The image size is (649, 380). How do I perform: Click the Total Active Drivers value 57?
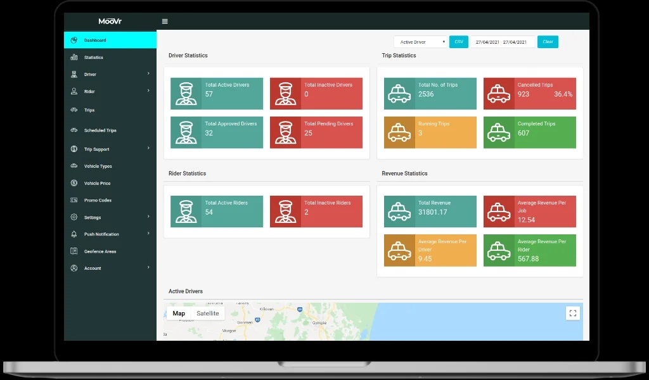pyautogui.click(x=209, y=94)
